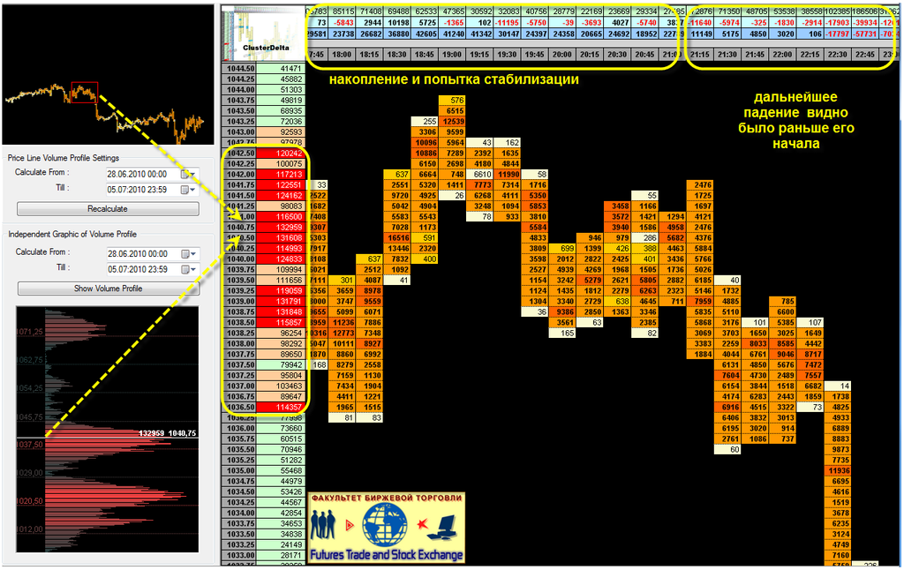The height and width of the screenshot is (570, 904).
Task: Focus the Independent Graphic Till date field
Action: (x=151, y=269)
